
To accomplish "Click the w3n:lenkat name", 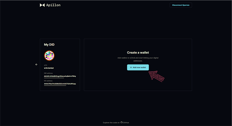I will [x=49, y=68].
